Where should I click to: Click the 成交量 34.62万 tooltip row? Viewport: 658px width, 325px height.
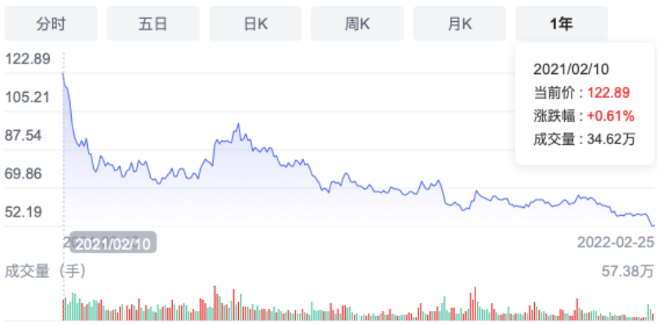tap(585, 138)
